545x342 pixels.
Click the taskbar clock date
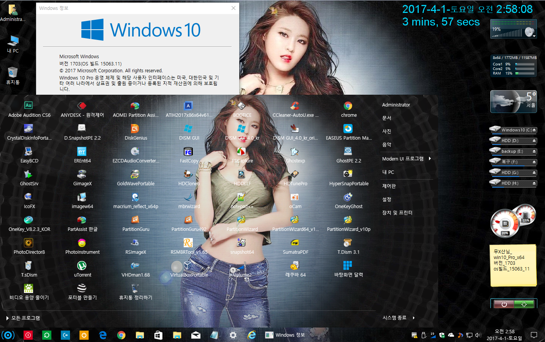(504, 338)
